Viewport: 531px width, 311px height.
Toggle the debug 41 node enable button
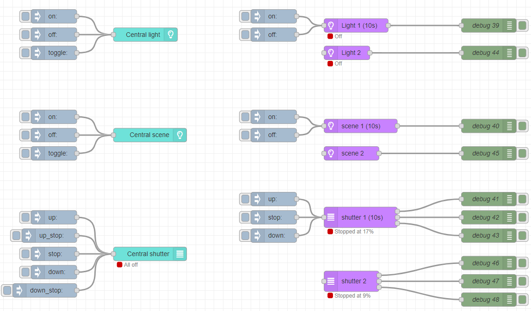tap(522, 199)
